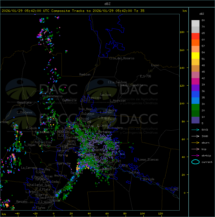Click the 'Composite Tracks' timestamp header line
The image size is (215, 217).
click(x=73, y=11)
